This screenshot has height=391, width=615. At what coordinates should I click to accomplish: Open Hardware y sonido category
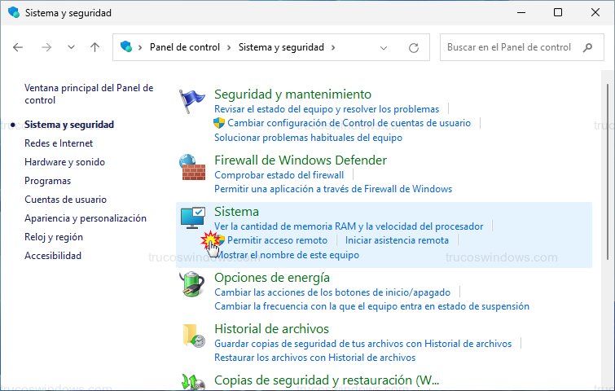pyautogui.click(x=64, y=162)
